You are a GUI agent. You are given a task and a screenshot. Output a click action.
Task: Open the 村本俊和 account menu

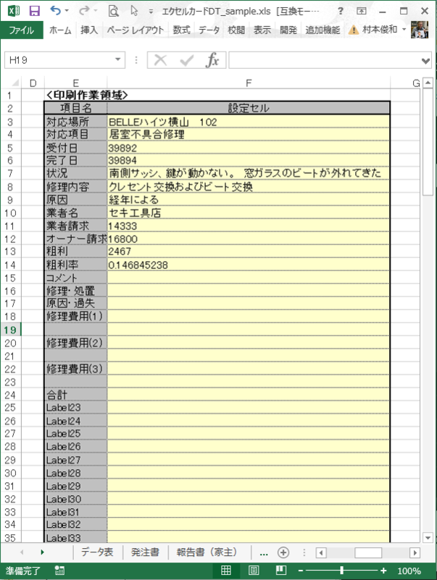(x=384, y=30)
